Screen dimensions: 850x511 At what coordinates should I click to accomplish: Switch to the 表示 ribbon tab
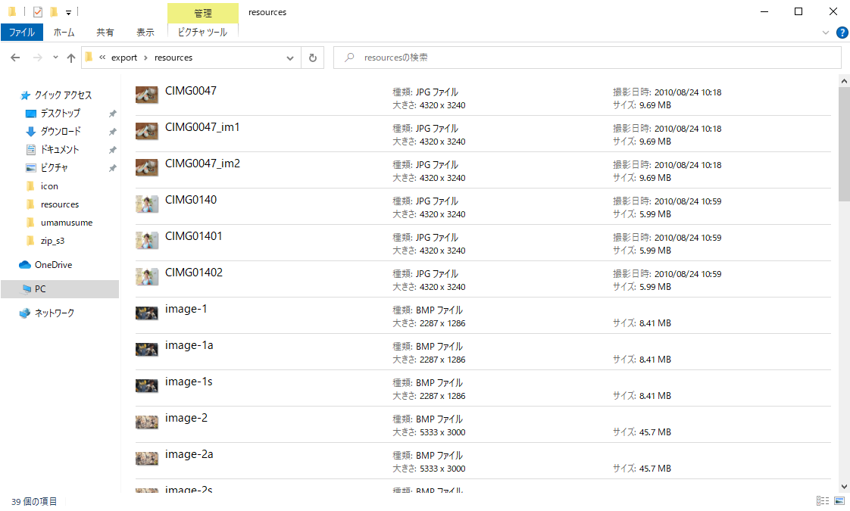point(145,33)
